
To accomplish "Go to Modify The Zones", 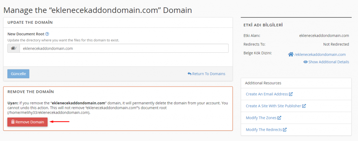I will click(x=261, y=118).
